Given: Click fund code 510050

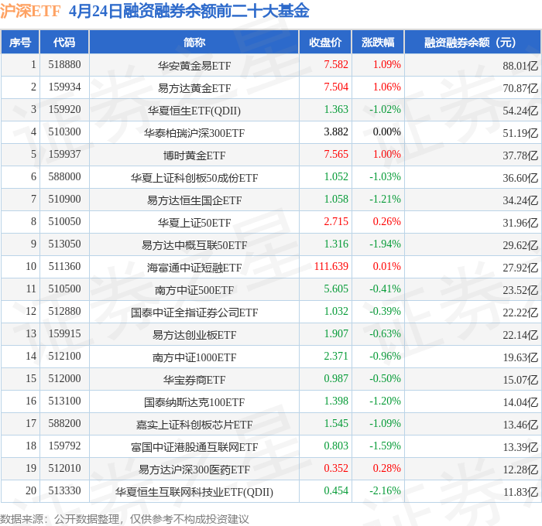Looking at the screenshot, I should pos(64,222).
